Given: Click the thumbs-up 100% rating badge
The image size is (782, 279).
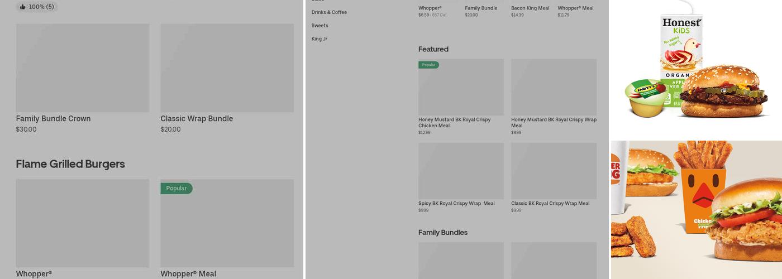Looking at the screenshot, I should click(37, 7).
